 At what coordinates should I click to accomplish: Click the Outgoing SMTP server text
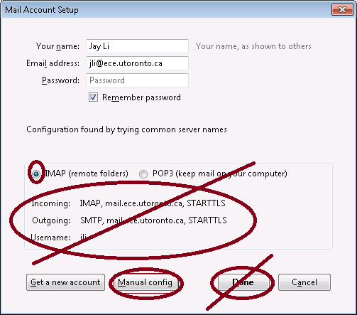[153, 220]
